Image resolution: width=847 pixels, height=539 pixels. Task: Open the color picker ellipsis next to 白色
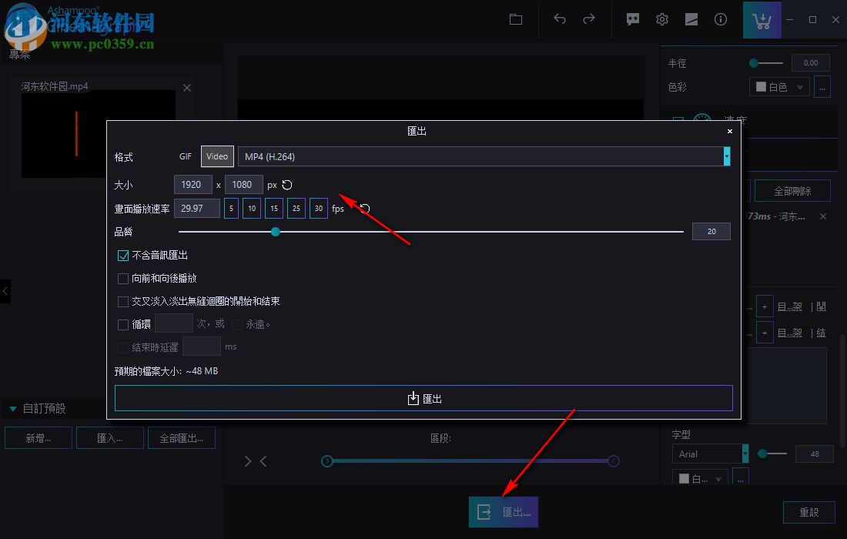tap(822, 87)
